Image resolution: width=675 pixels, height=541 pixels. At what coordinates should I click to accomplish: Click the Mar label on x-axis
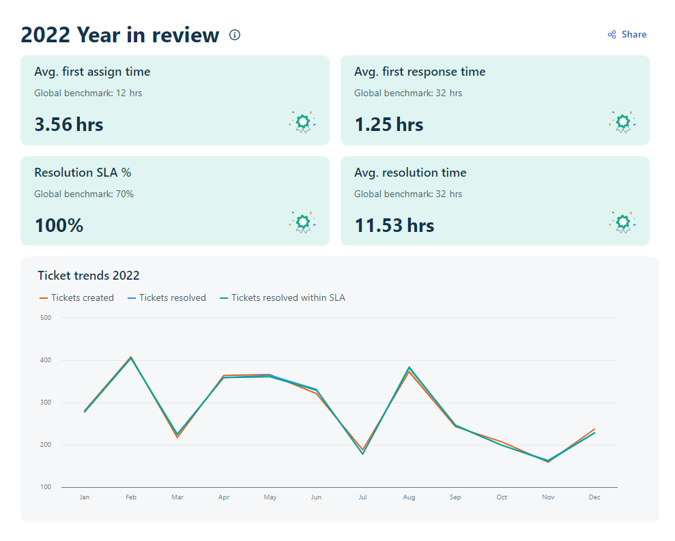click(177, 497)
